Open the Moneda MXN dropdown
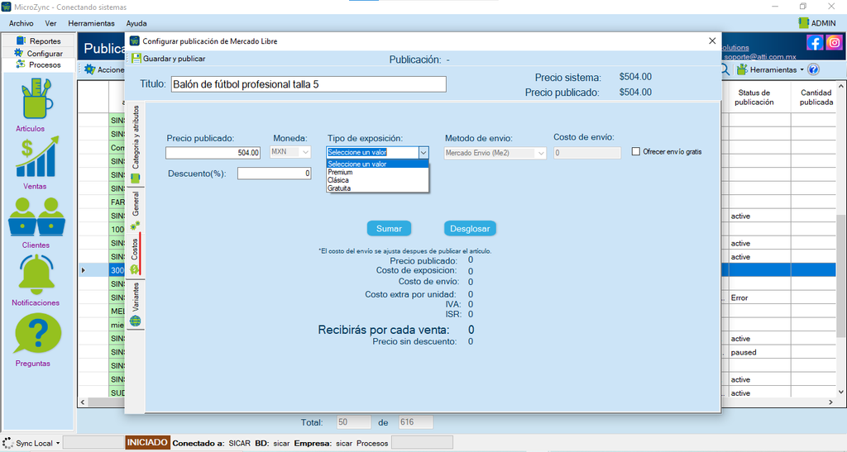Screen dimensions: 847x452 (x=290, y=152)
